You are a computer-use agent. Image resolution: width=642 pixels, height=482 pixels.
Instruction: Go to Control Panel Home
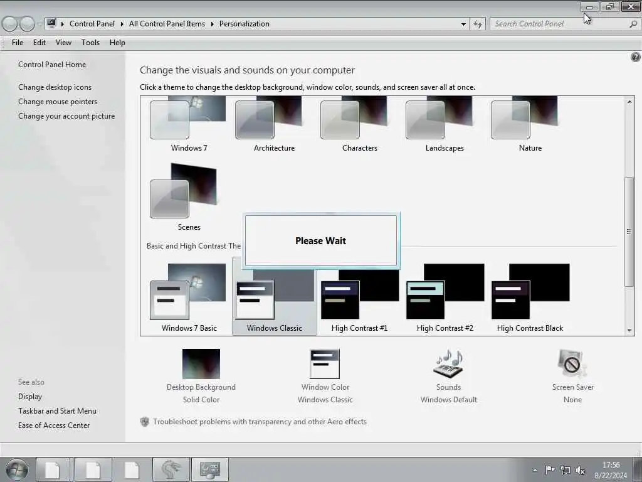tap(52, 65)
